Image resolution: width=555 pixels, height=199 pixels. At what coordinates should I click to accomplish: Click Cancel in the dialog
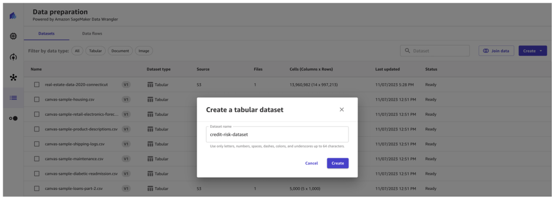click(312, 163)
